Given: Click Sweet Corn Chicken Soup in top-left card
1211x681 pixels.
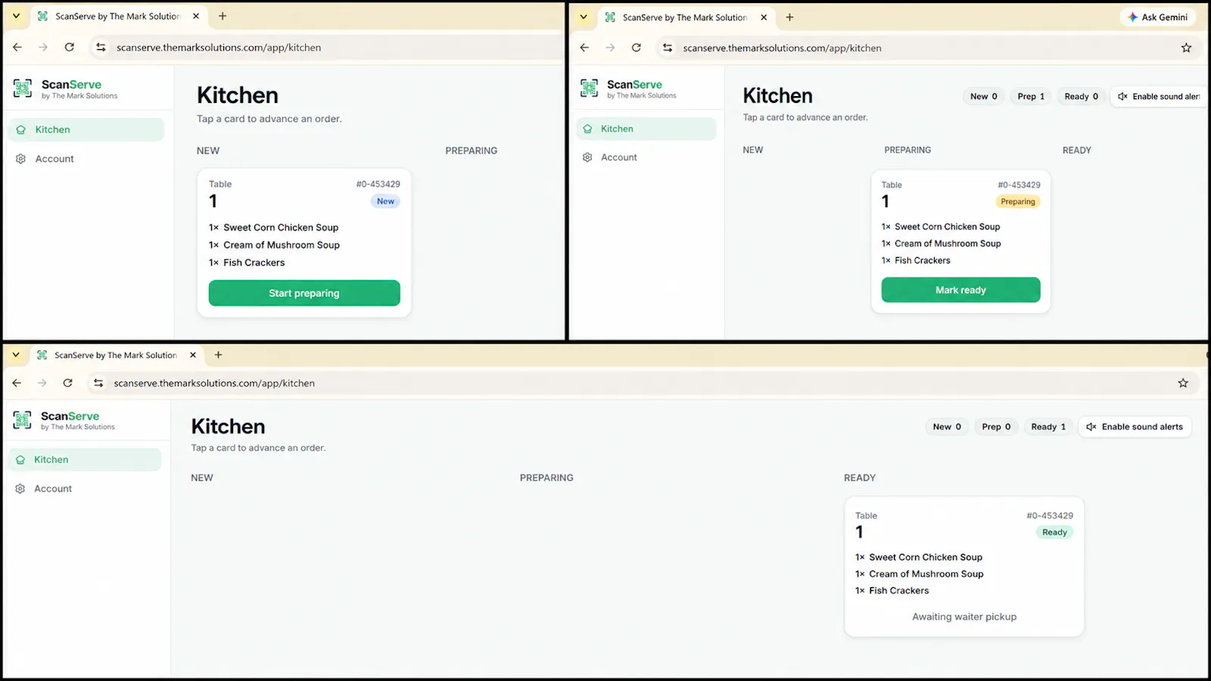Looking at the screenshot, I should pos(281,227).
